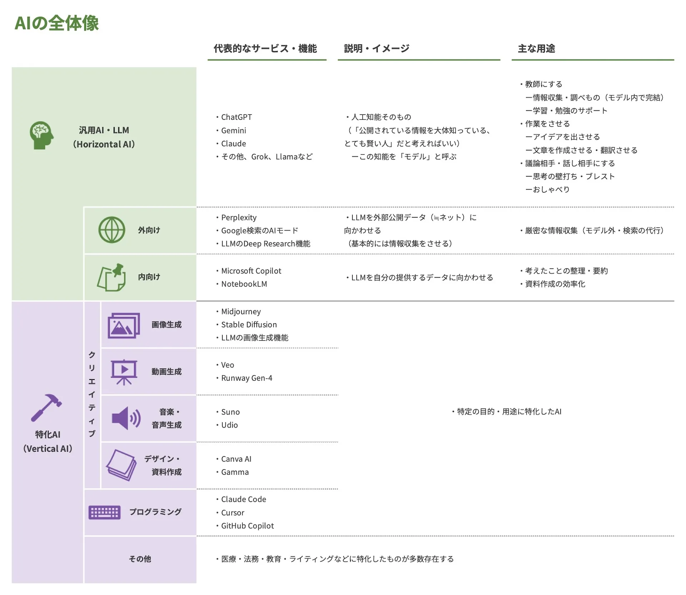Click the AIの全体像 page title

click(x=56, y=23)
